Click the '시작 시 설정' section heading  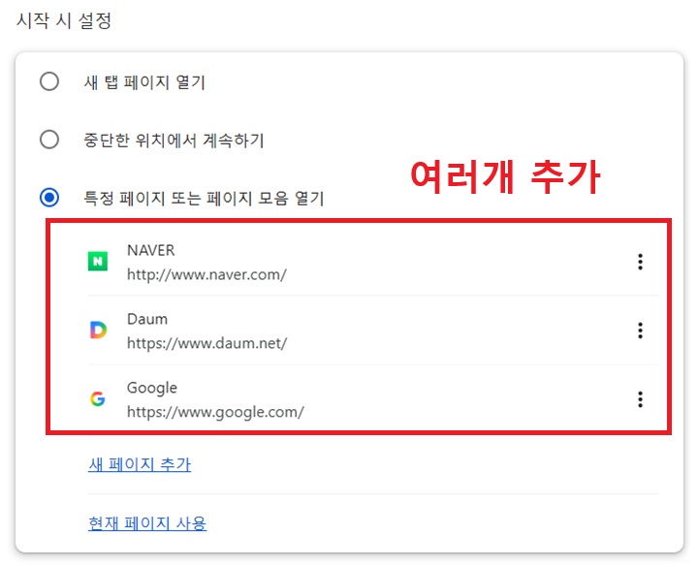tap(64, 20)
